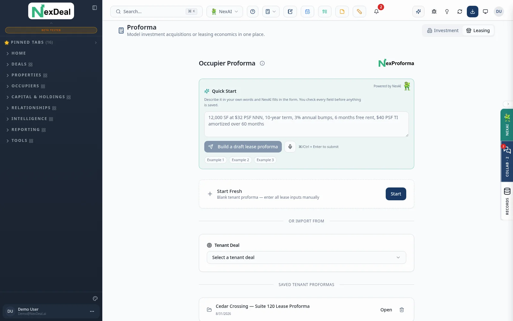Click the info icon beside Occupier Proforma
Screen dimensions: 513x321
pos(262,63)
